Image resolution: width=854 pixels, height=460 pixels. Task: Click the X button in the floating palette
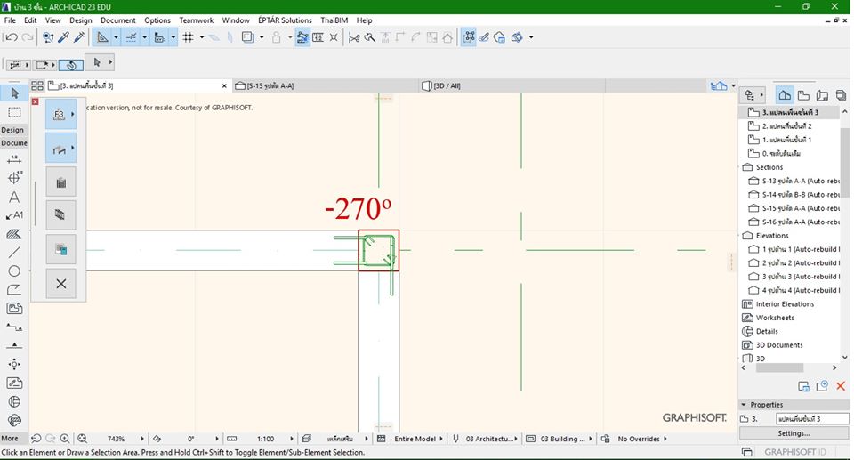(60, 284)
